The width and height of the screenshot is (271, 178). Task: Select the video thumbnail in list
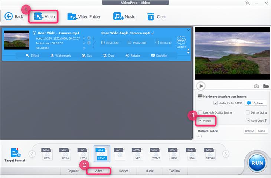[17, 40]
